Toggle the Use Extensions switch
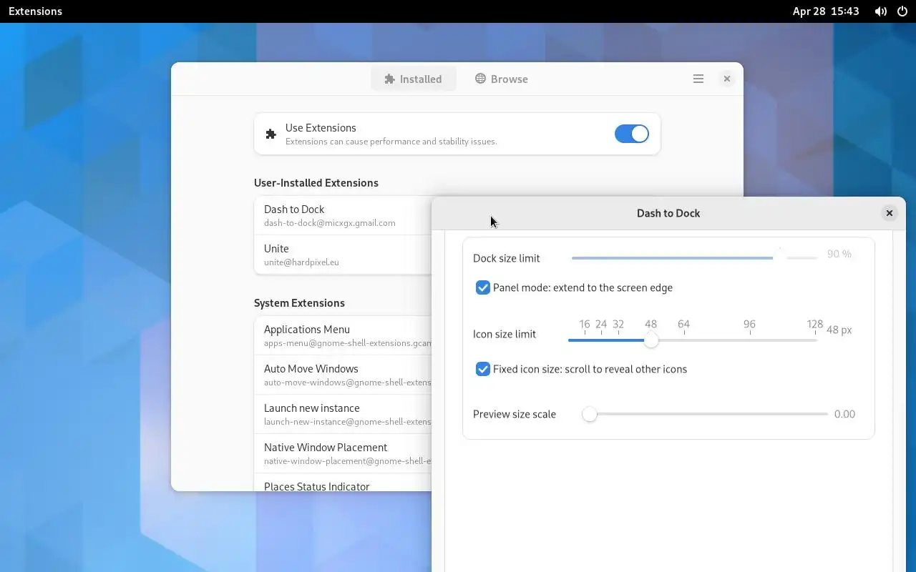916x572 pixels. tap(631, 134)
